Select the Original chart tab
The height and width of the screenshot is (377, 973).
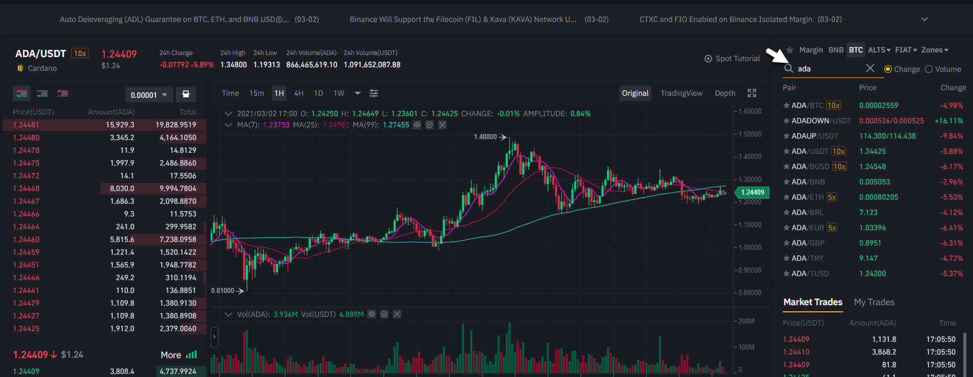[635, 93]
